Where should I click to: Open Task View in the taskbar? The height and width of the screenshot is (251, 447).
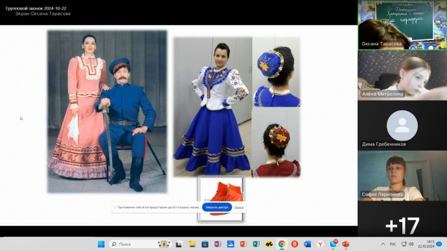point(179,244)
